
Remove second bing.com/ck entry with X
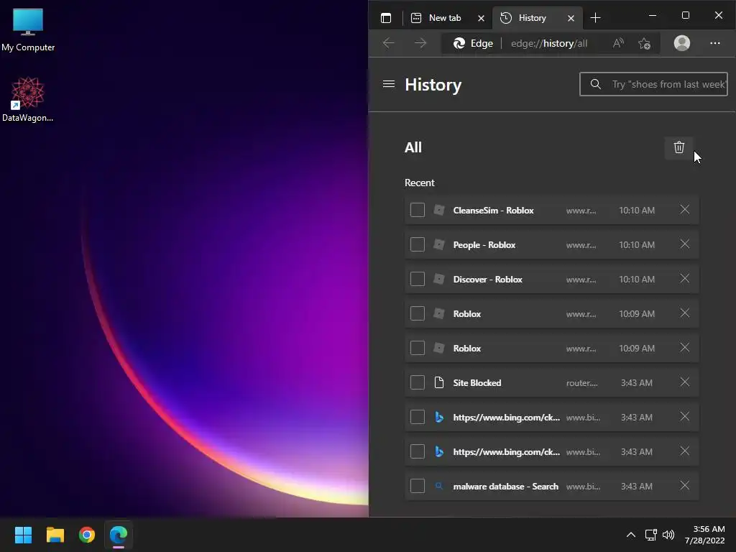pyautogui.click(x=685, y=451)
